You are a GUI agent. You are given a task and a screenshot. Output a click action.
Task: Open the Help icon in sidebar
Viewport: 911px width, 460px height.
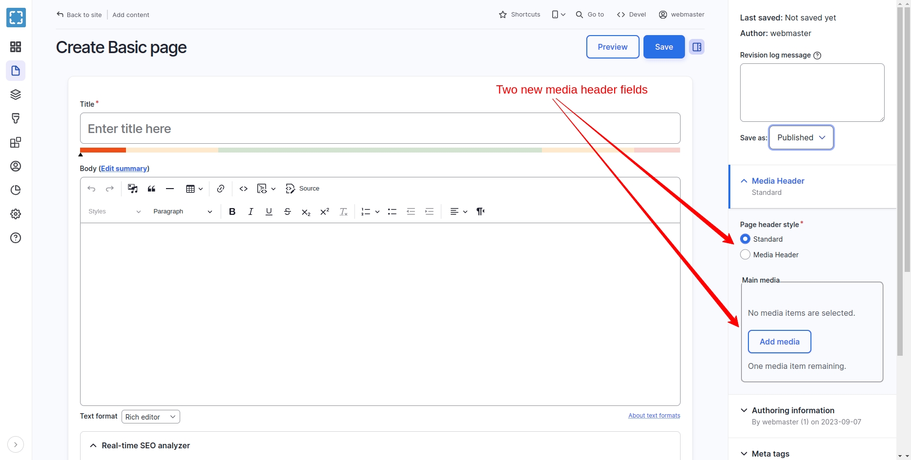click(16, 238)
